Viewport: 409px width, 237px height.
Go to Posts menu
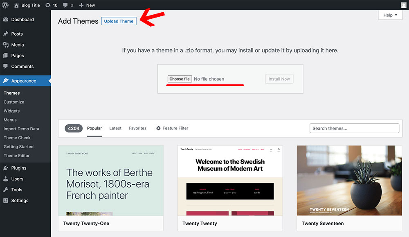click(x=25, y=34)
